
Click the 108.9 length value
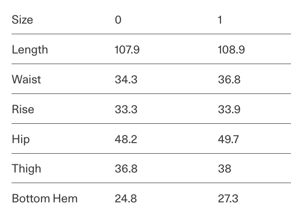[x=231, y=50]
